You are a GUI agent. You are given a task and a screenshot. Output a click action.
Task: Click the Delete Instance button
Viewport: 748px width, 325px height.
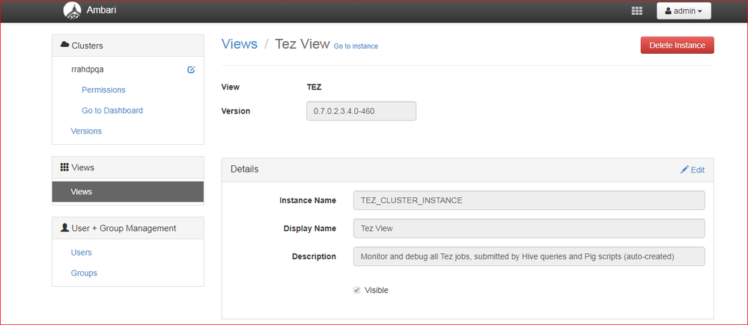[677, 46]
